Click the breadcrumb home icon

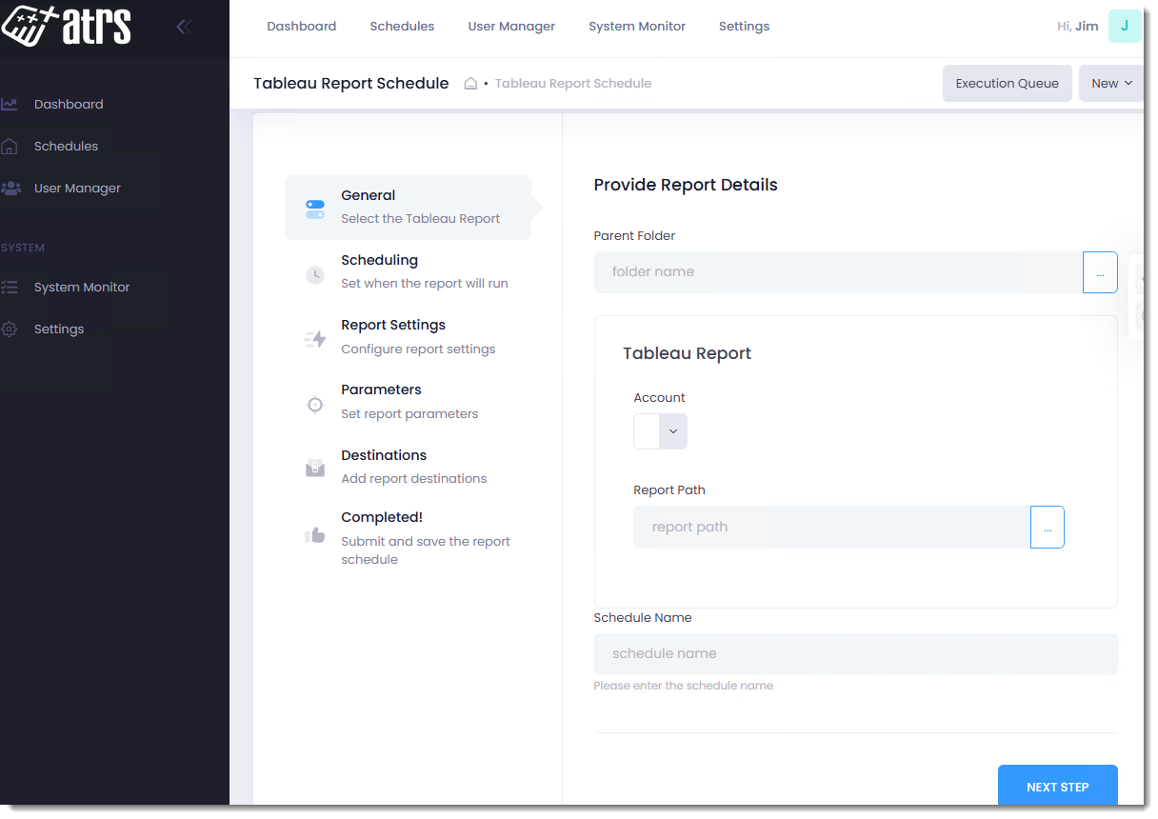(x=470, y=84)
